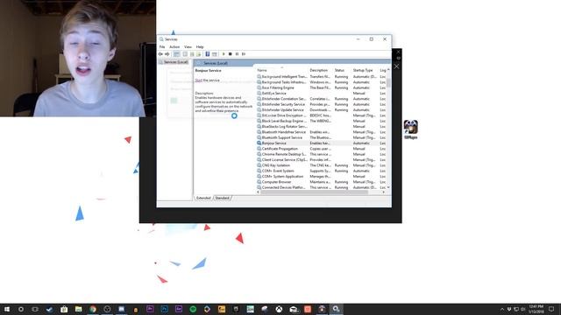
Task: Open the Help menu in Services
Action: coord(200,46)
